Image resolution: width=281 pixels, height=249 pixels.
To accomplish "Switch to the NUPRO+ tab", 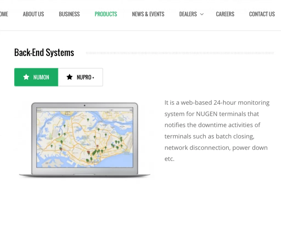I will (x=85, y=77).
